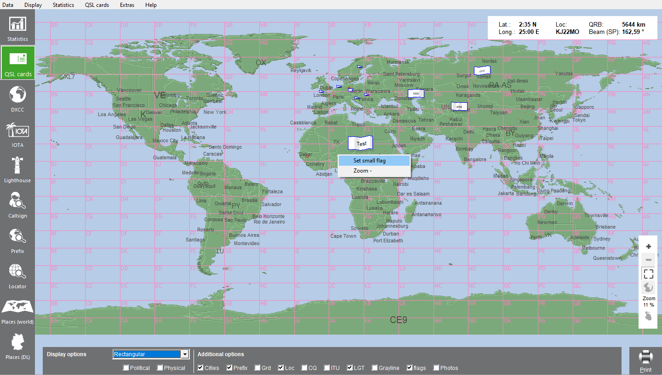662x375 pixels.
Task: Click the Reykjavik city label
Action: click(x=301, y=70)
